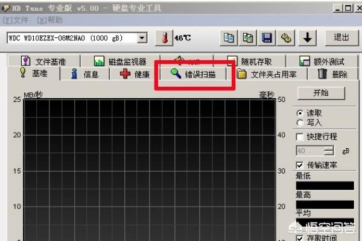362x241 pixels.
Task: Open the options wrench icon
Action: (286, 38)
